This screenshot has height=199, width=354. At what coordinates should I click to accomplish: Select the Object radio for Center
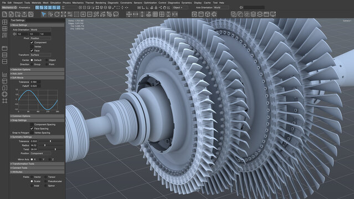pyautogui.click(x=47, y=60)
